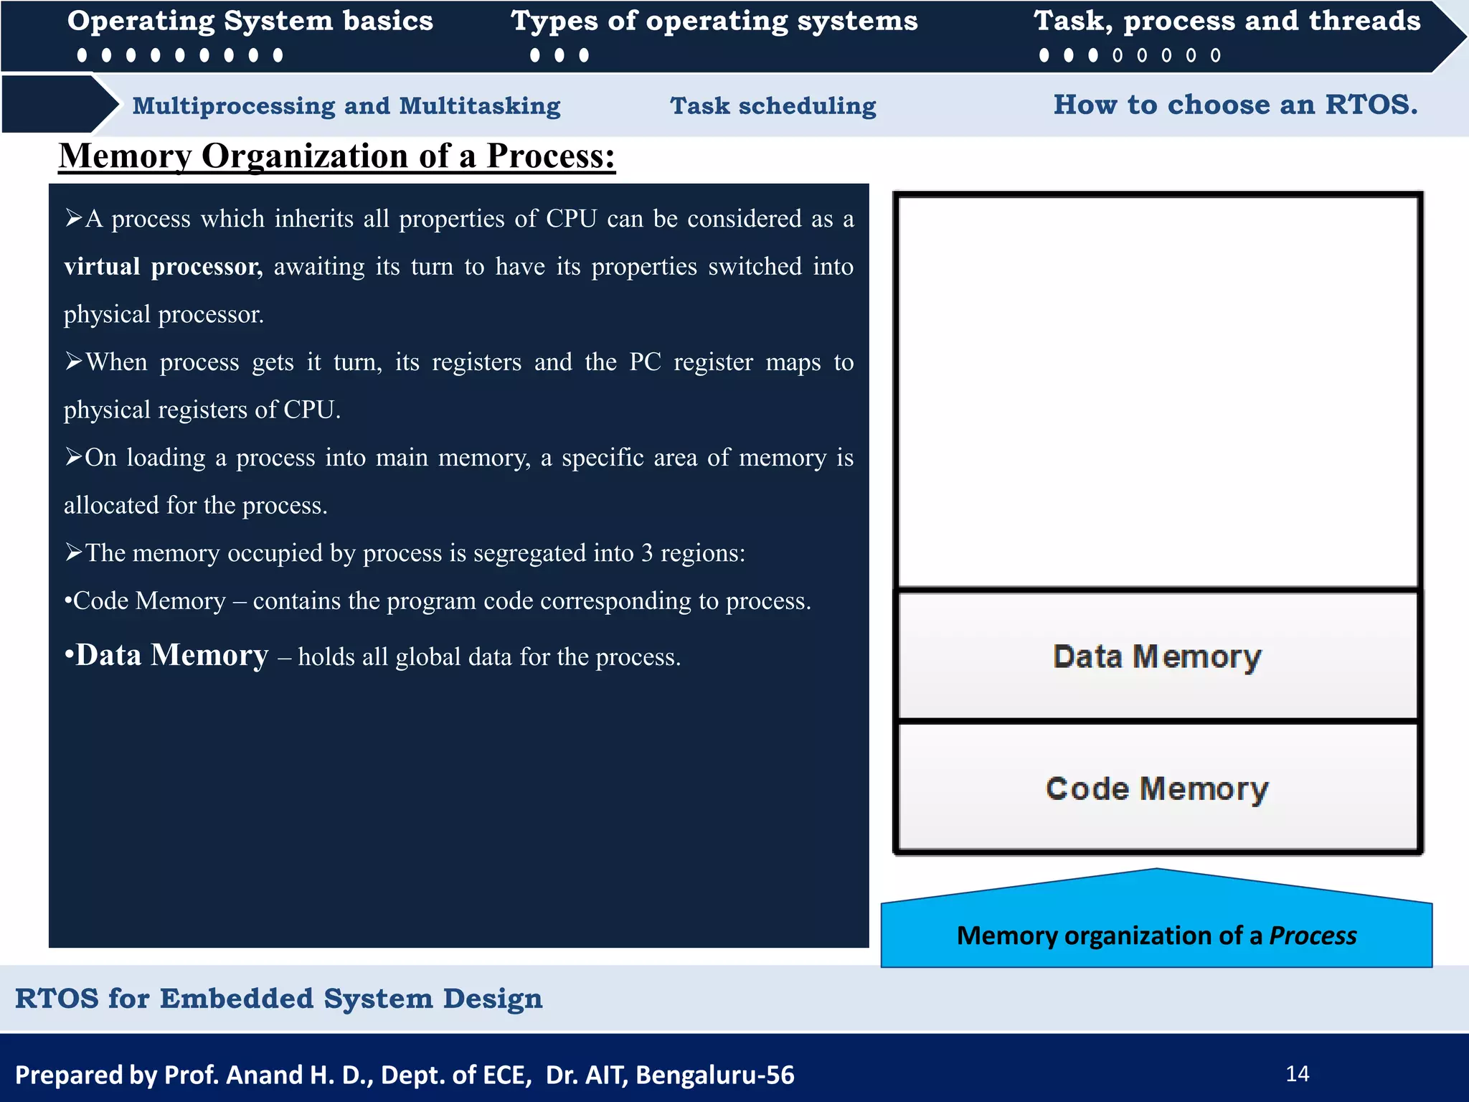1469x1102 pixels.
Task: Open the Operating System basics section
Action: [250, 22]
